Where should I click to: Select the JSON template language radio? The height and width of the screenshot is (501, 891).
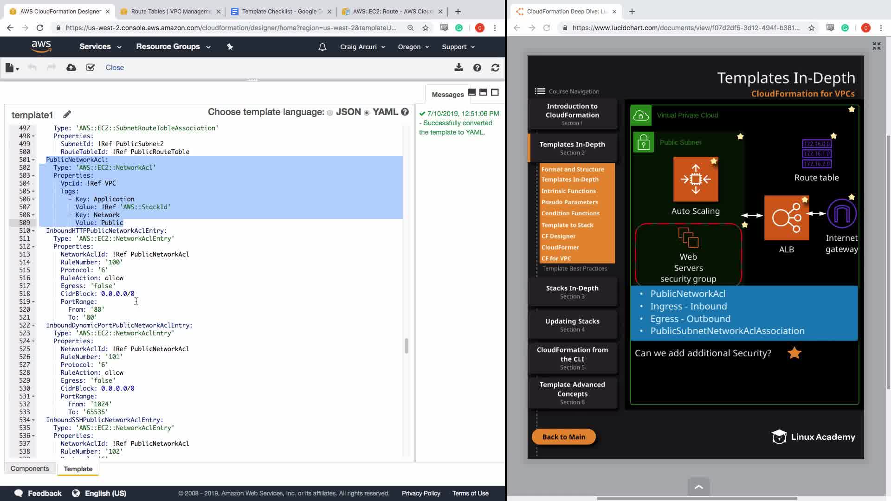coord(330,113)
